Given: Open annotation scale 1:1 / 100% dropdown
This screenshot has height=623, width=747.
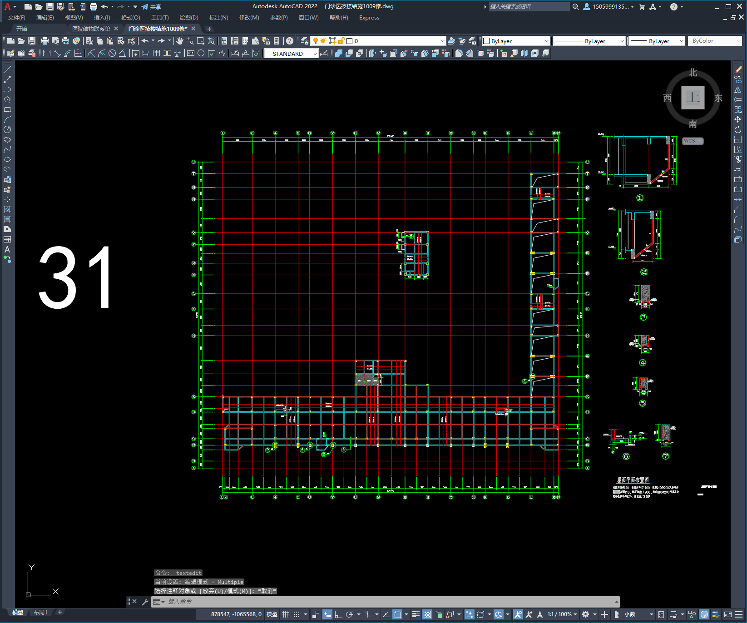Looking at the screenshot, I should point(562,614).
